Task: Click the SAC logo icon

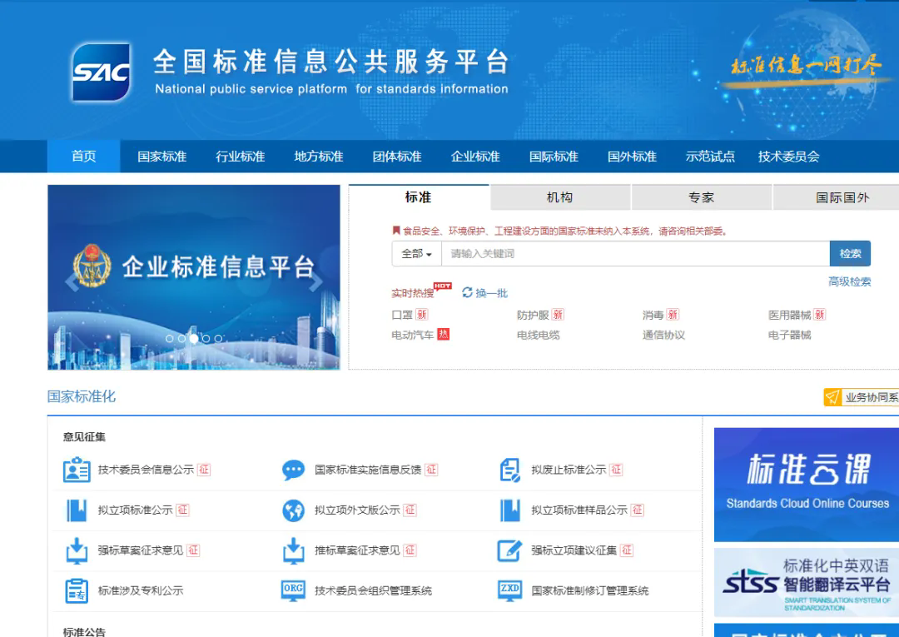Action: (x=101, y=72)
